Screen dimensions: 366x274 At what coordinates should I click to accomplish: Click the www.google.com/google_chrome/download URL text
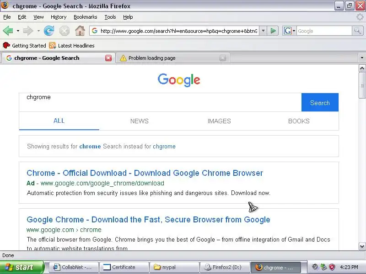pyautogui.click(x=102, y=184)
